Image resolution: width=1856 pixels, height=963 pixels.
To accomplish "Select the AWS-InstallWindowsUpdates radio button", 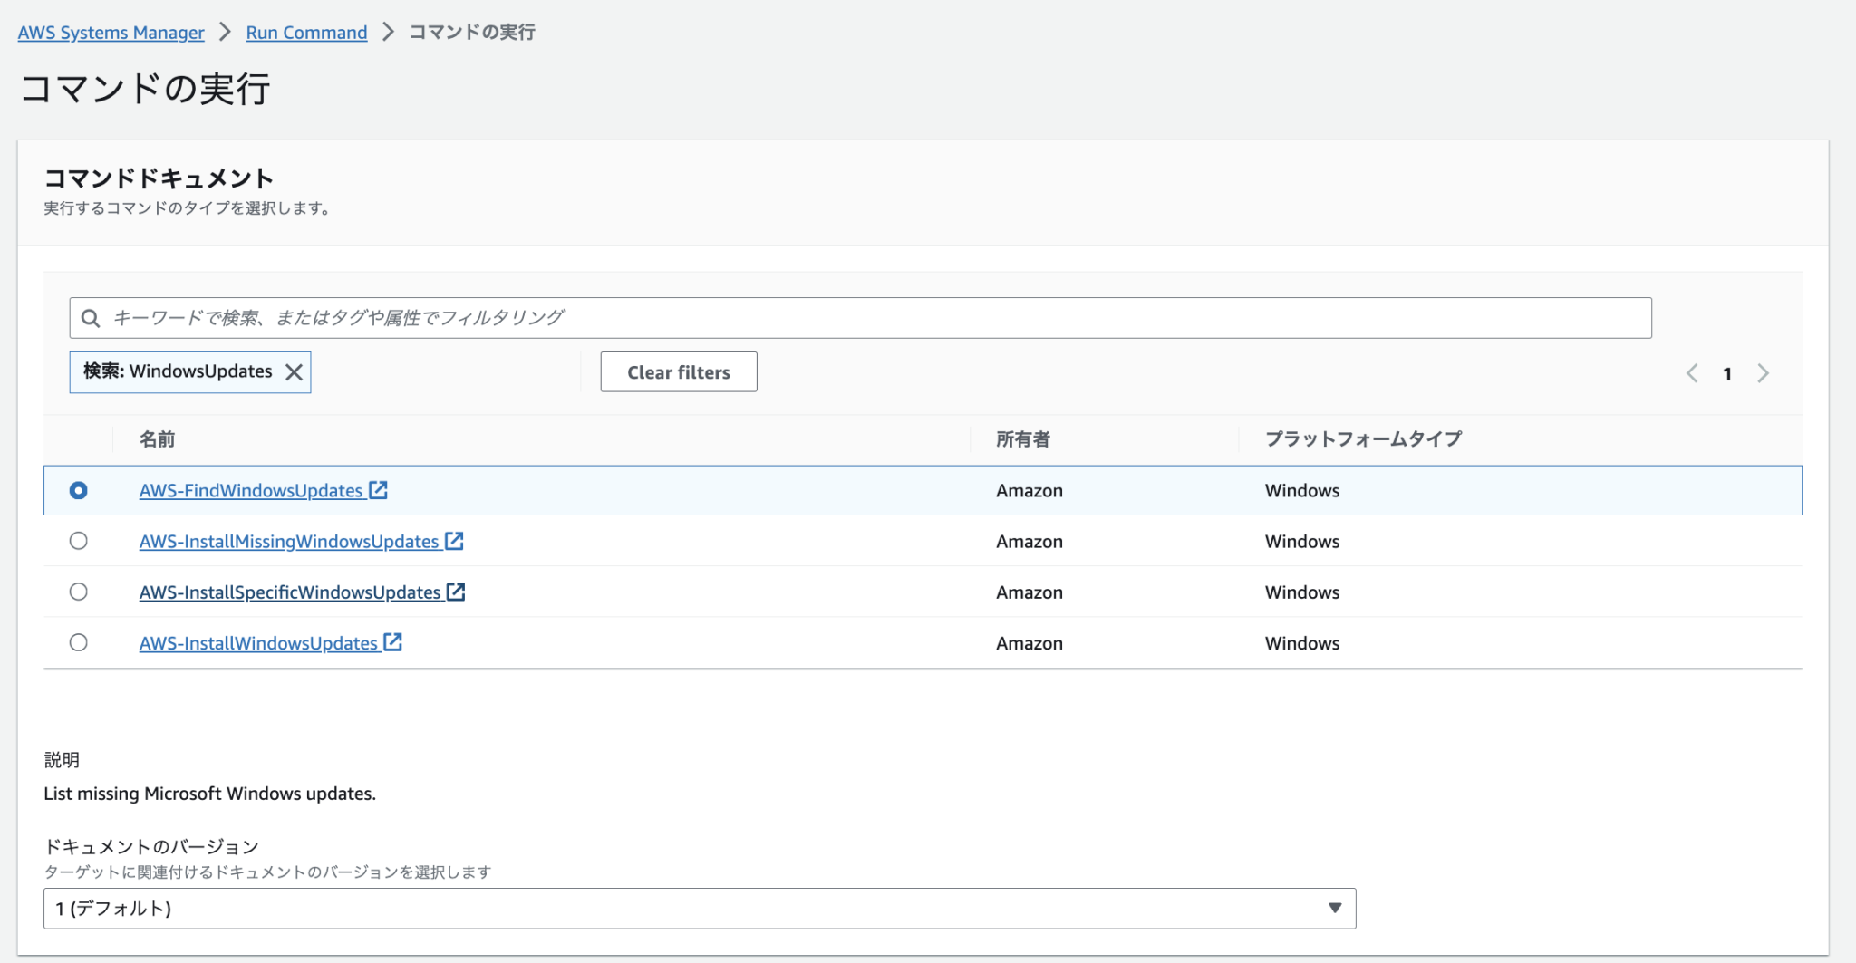I will 79,642.
